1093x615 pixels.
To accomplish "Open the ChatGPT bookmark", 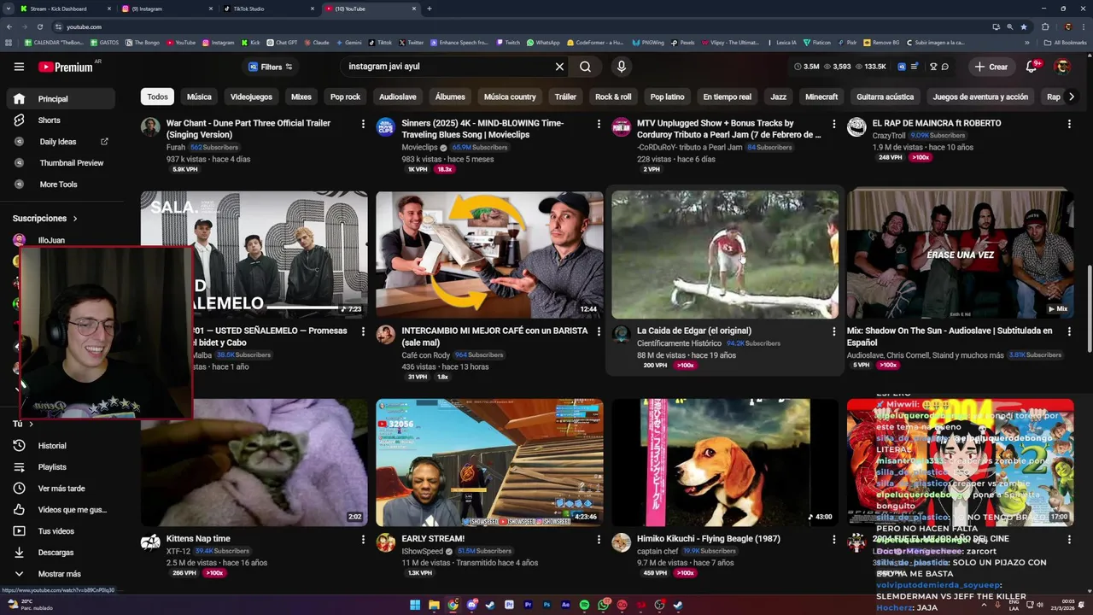I will pyautogui.click(x=281, y=42).
